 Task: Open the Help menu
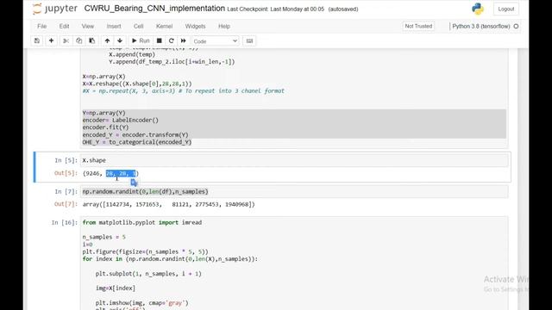[224, 27]
